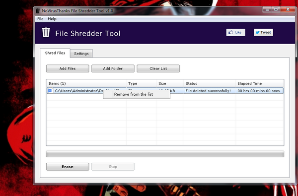Sort by the Size column header
298x196 pixels.
tap(170, 83)
